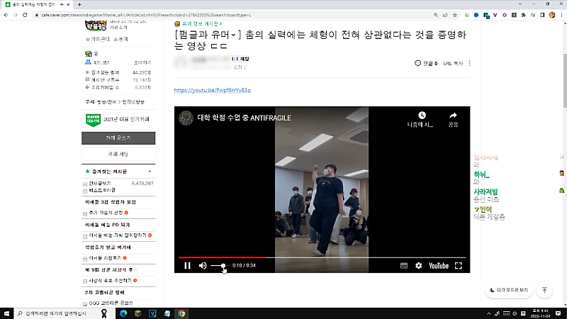Click the Watch later clock icon
567x319 pixels.
[422, 116]
